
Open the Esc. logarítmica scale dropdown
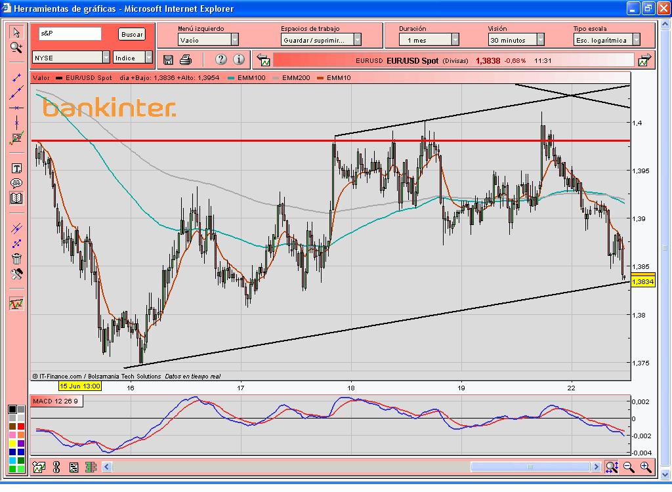[x=606, y=40]
